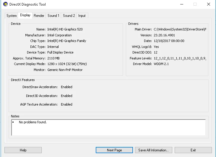This screenshot has width=216, height=157.
Task: Minimize the DirectX Diagnostic Tool window
Action: point(182,4)
